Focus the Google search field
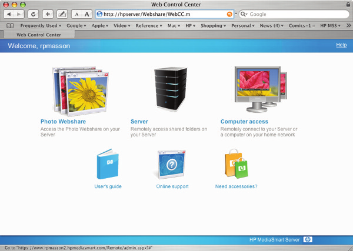Image resolution: width=353 pixels, height=251 pixels. pos(294,14)
